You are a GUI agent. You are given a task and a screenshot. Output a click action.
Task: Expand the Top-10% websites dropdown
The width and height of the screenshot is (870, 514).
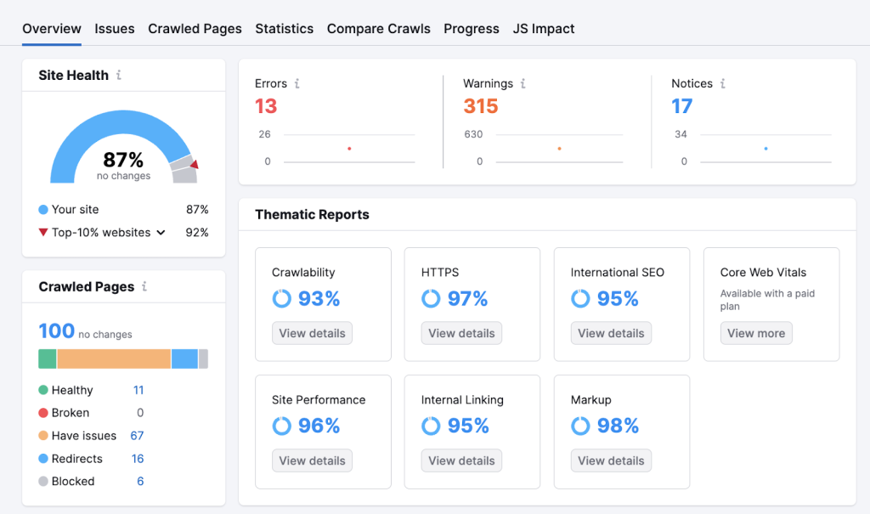coord(161,232)
